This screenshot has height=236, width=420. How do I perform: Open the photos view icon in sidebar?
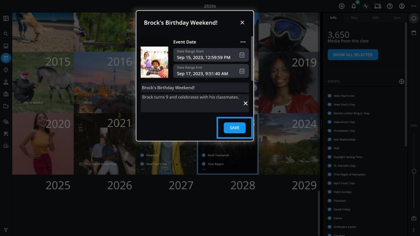pyautogui.click(x=6, y=46)
